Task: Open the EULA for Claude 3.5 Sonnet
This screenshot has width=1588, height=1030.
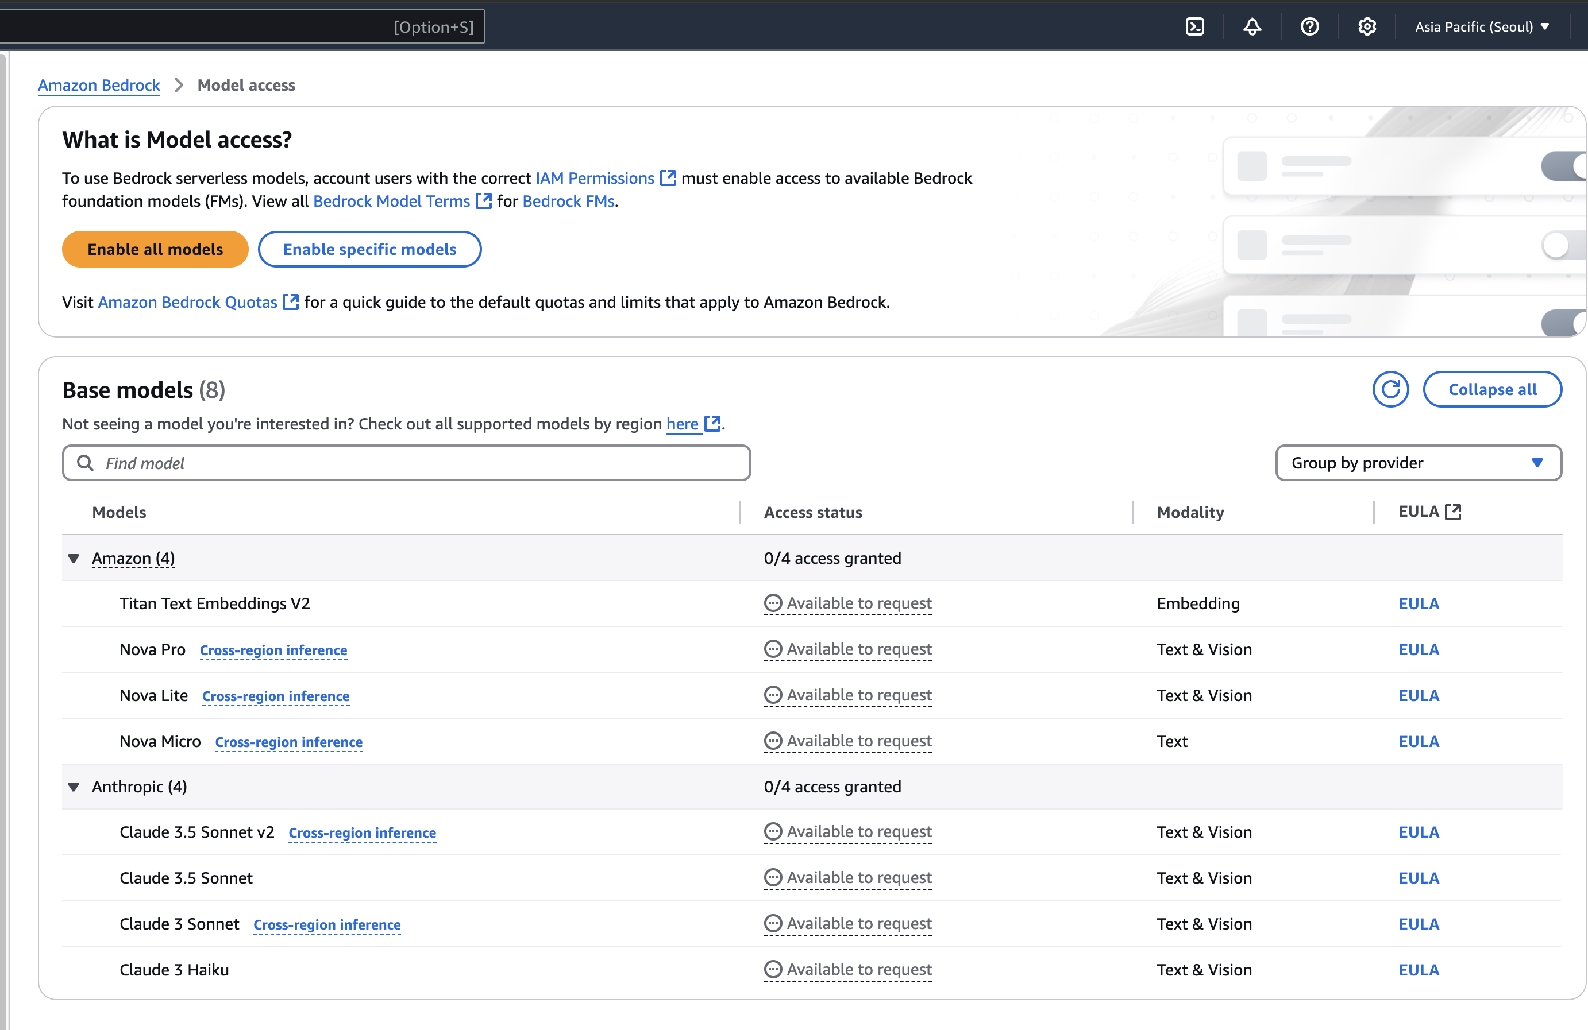Action: 1419,878
